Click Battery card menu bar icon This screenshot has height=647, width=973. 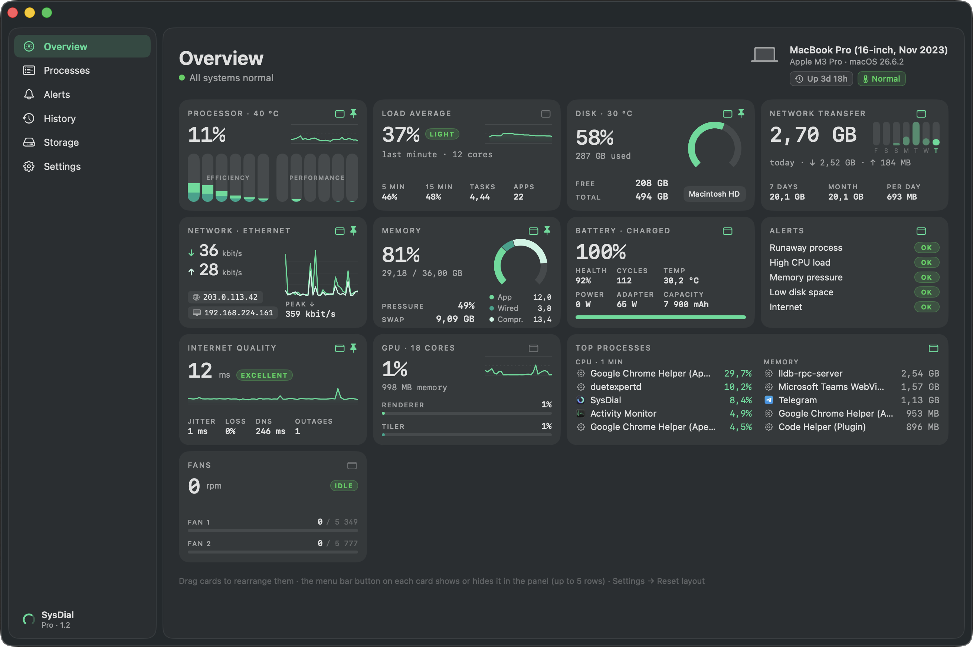click(x=727, y=231)
